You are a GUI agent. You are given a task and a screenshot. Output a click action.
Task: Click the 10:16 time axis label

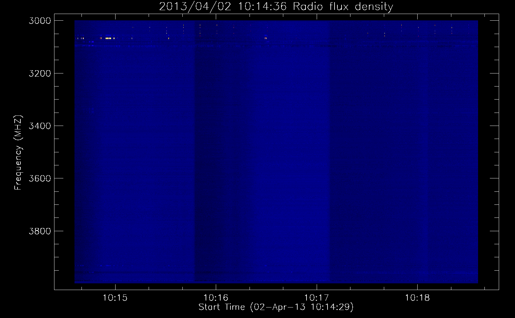(x=216, y=298)
